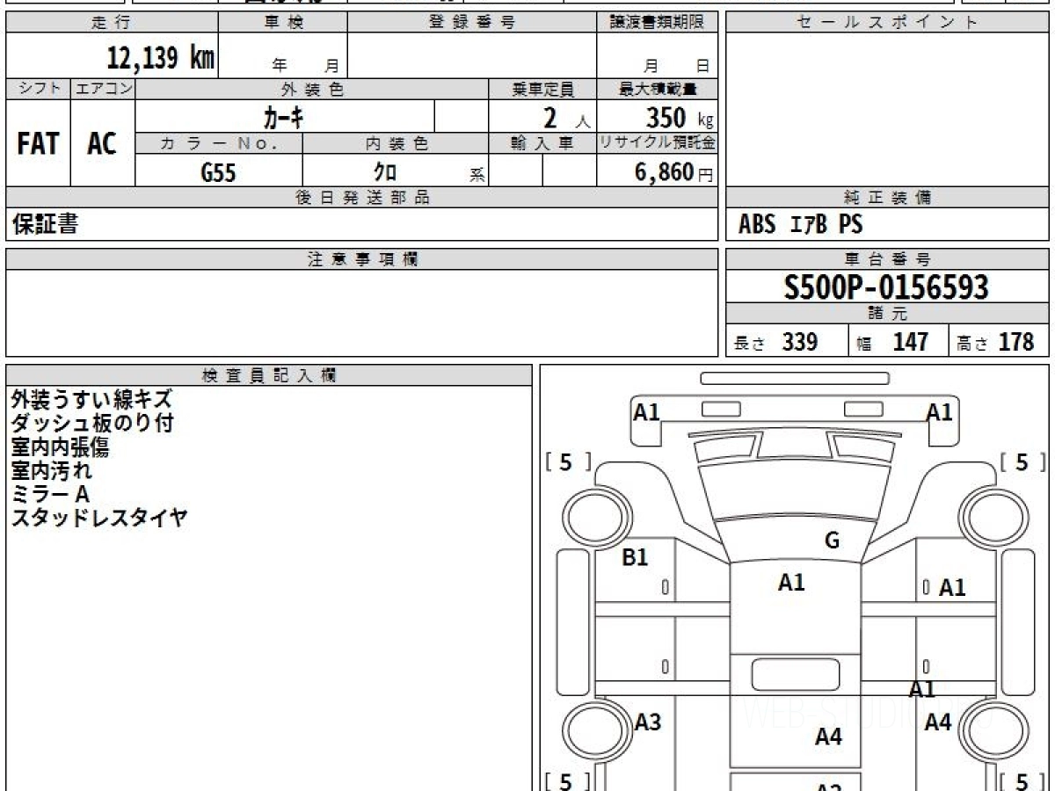Image resolution: width=1055 pixels, height=791 pixels.
Task: Select the color code G55
Action: tap(219, 173)
